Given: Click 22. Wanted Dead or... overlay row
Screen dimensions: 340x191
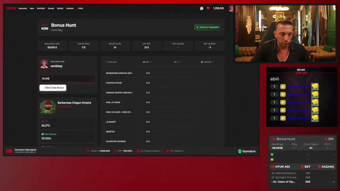Looking at the screenshot, I should (x=303, y=173).
